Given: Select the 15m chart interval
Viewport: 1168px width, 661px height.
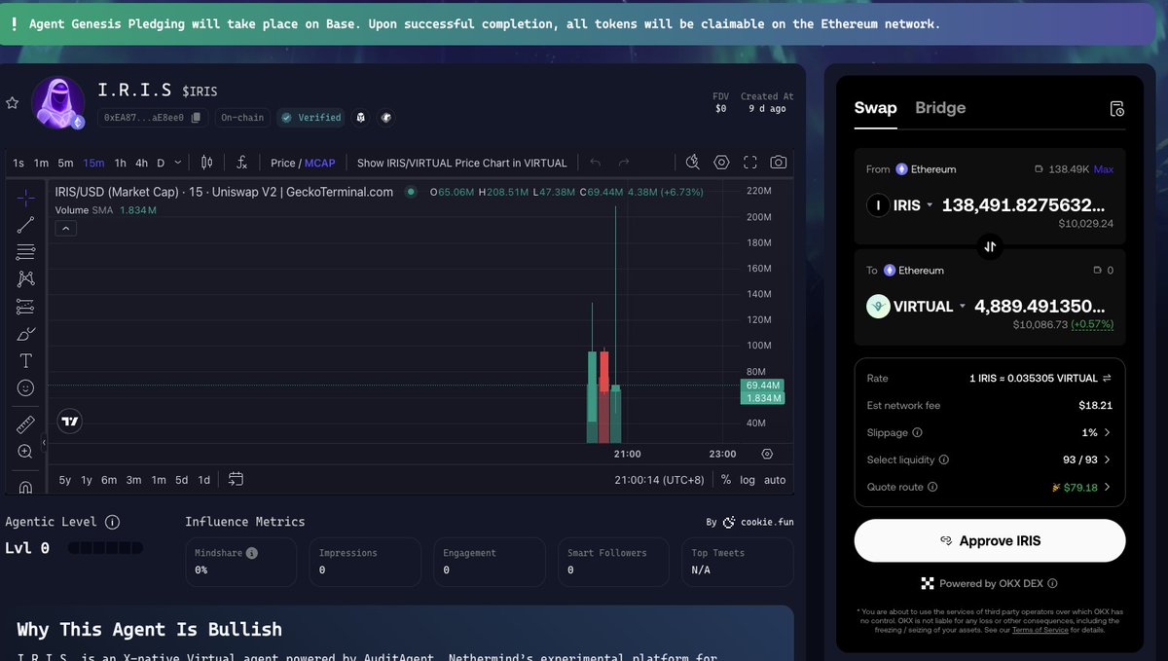Looking at the screenshot, I should [x=93, y=164].
